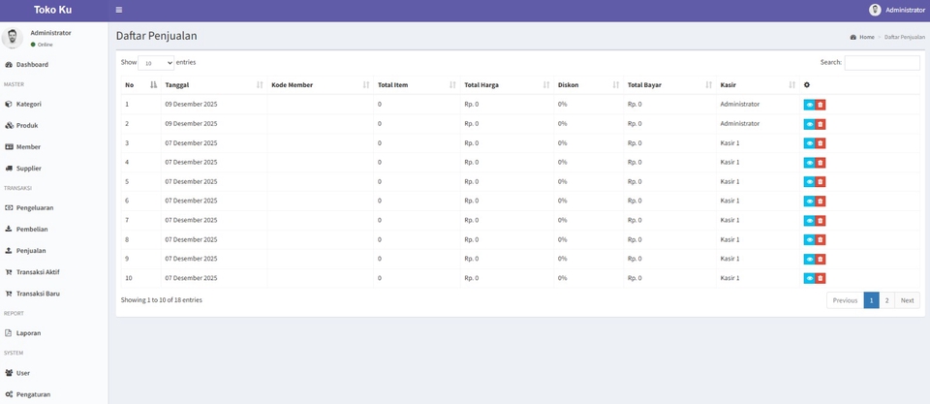Delete sale entry number 10
930x404 pixels.
(x=821, y=278)
